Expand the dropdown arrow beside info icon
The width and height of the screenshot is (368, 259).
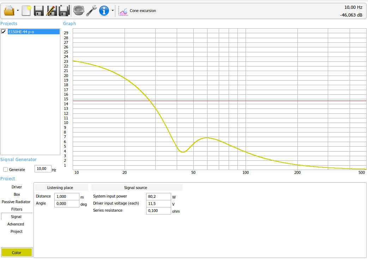(x=113, y=11)
